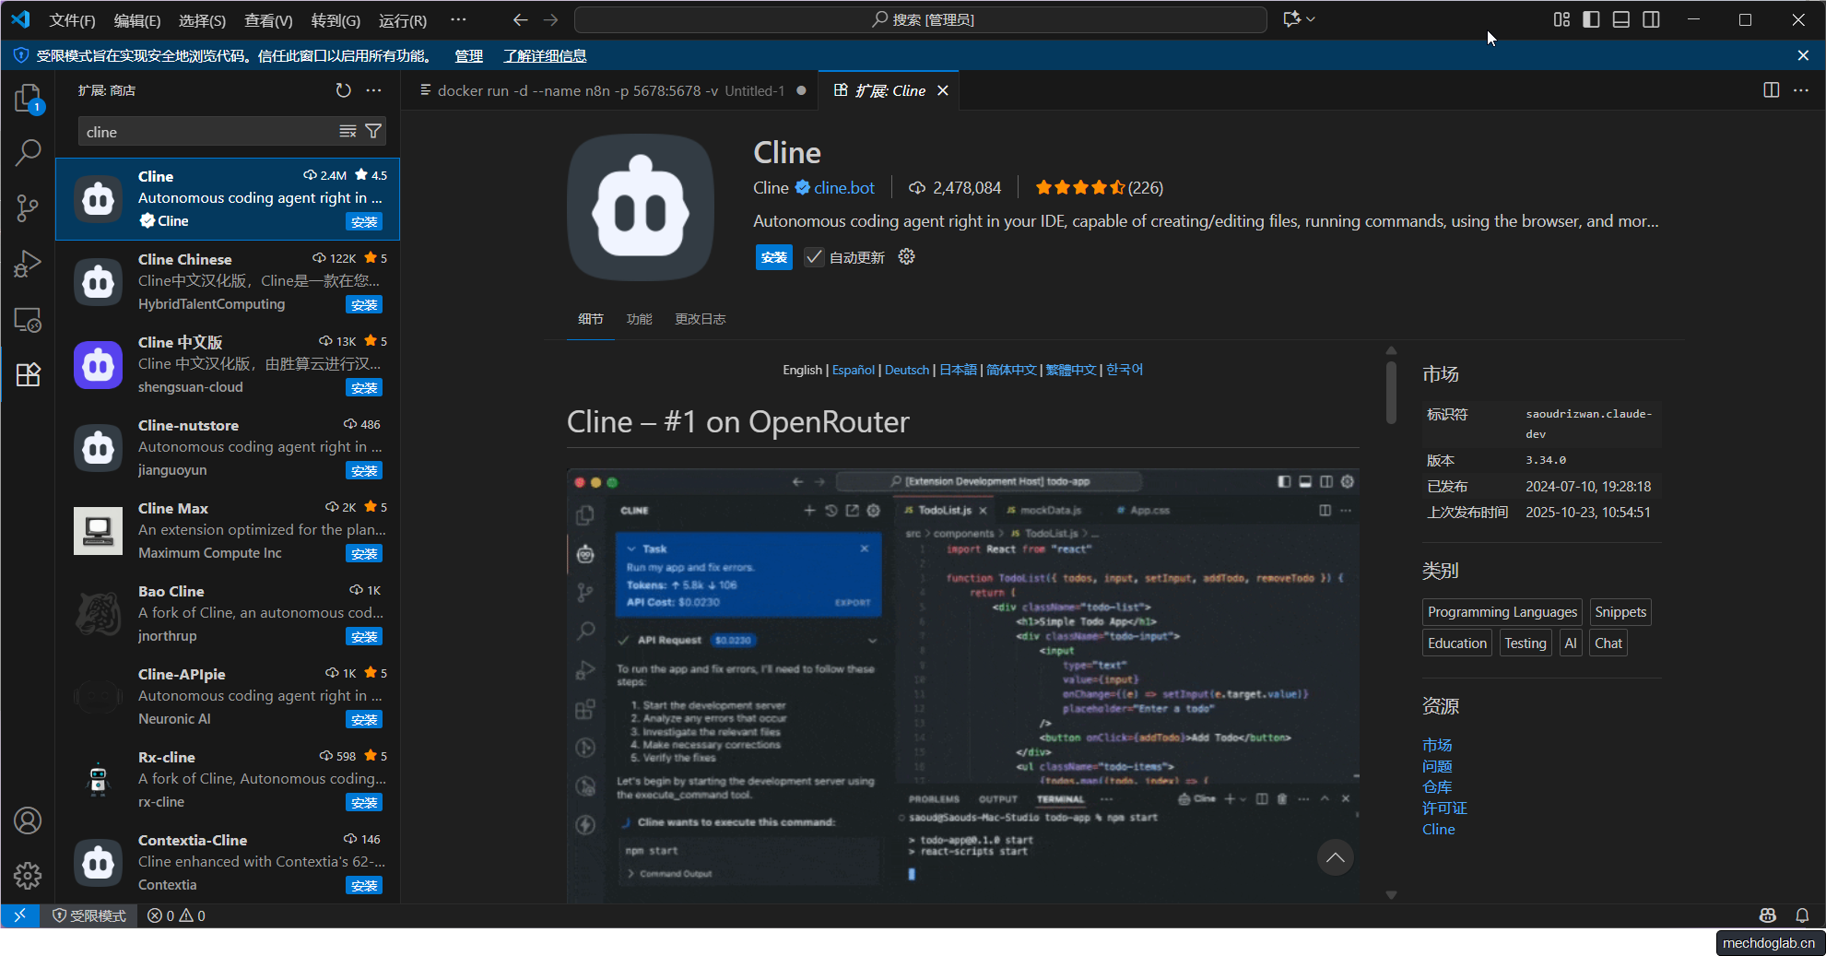The width and height of the screenshot is (1826, 956).
Task: Clear the extensions search query
Action: 348,131
